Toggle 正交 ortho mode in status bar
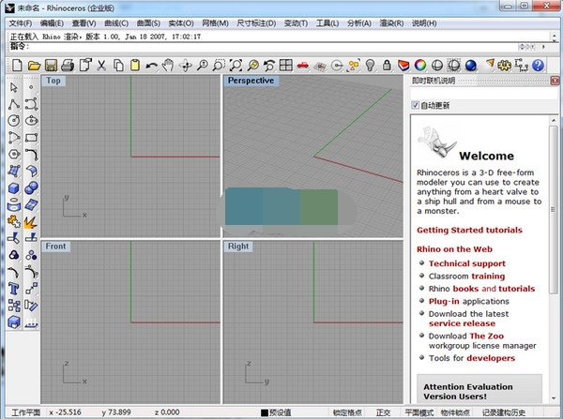 coord(383,412)
